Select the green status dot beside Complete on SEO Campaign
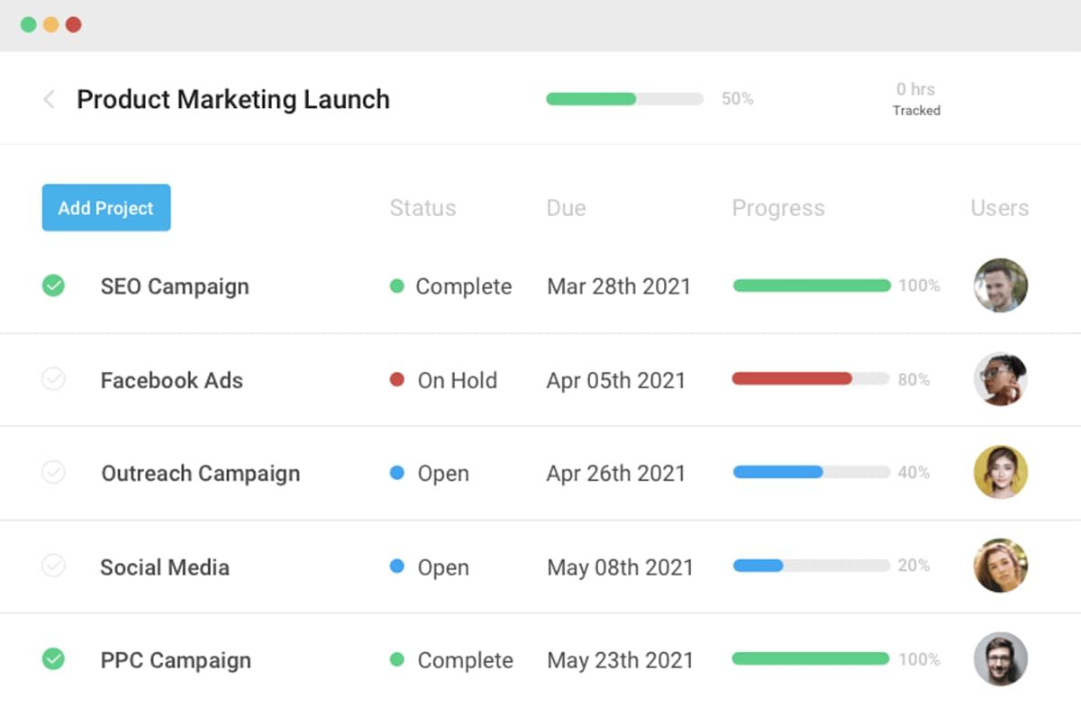Screen dimensions: 1081x716 (397, 285)
